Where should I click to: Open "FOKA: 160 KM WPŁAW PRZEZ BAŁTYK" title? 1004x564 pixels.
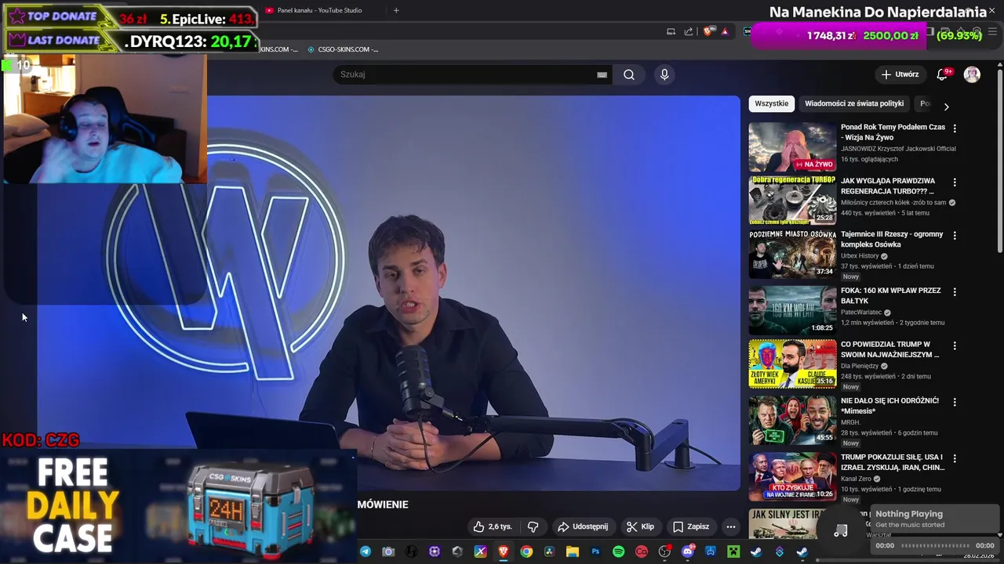[x=890, y=295]
